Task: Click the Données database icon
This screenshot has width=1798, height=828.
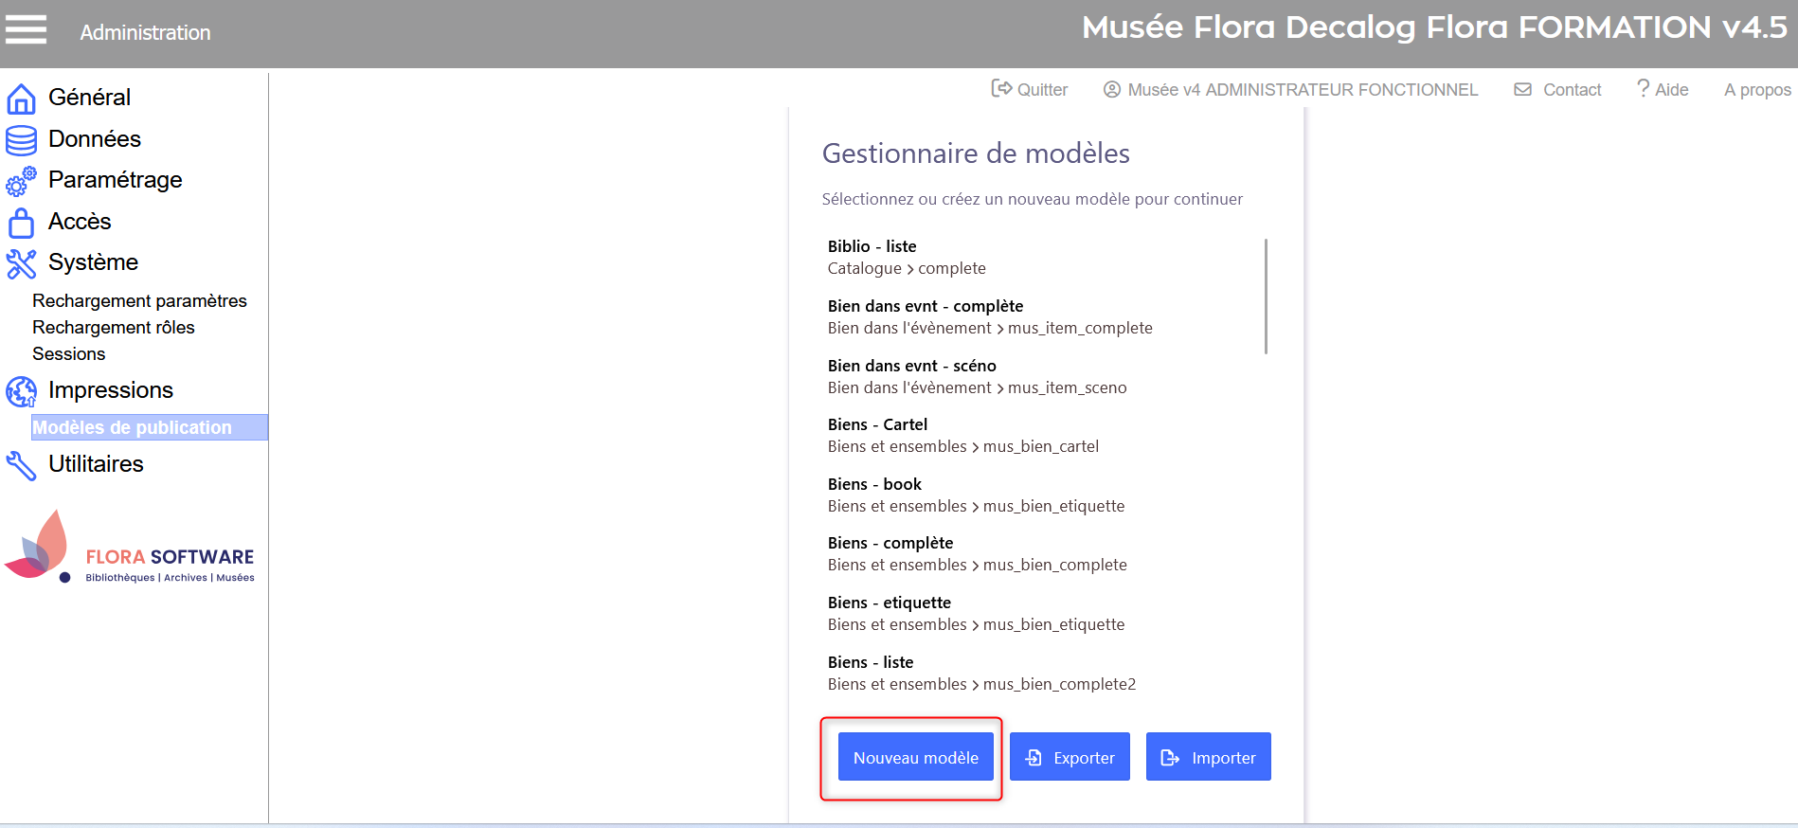Action: coord(21,140)
